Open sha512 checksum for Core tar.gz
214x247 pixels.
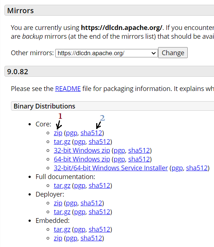click(100, 142)
